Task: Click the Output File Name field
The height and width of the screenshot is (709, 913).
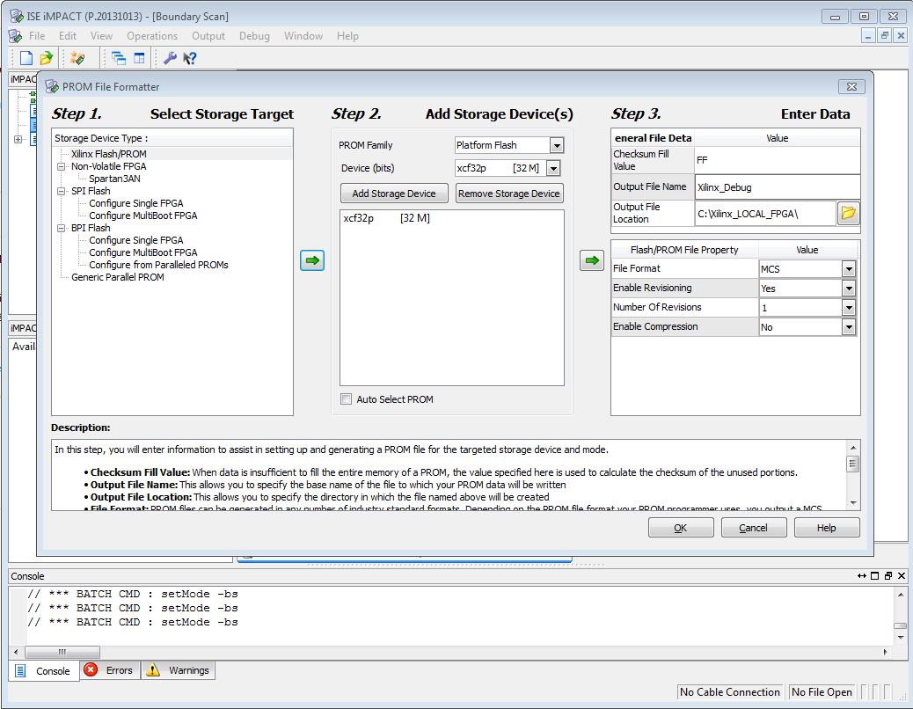Action: click(x=777, y=187)
